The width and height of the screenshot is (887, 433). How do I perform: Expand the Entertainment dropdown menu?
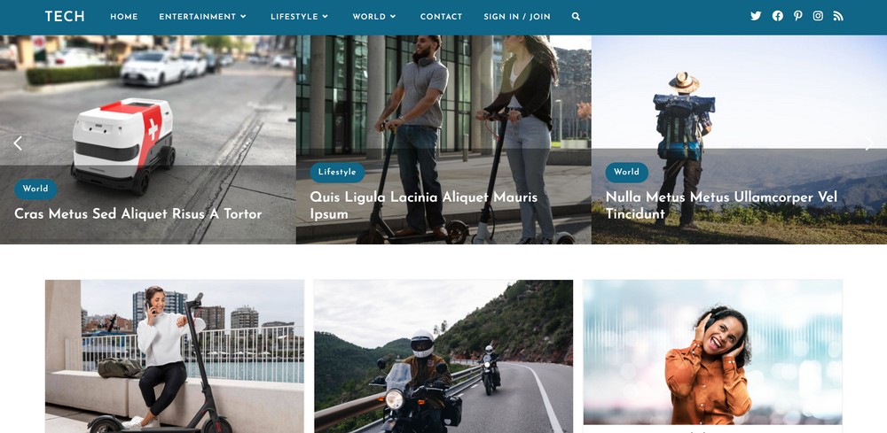[x=202, y=17]
